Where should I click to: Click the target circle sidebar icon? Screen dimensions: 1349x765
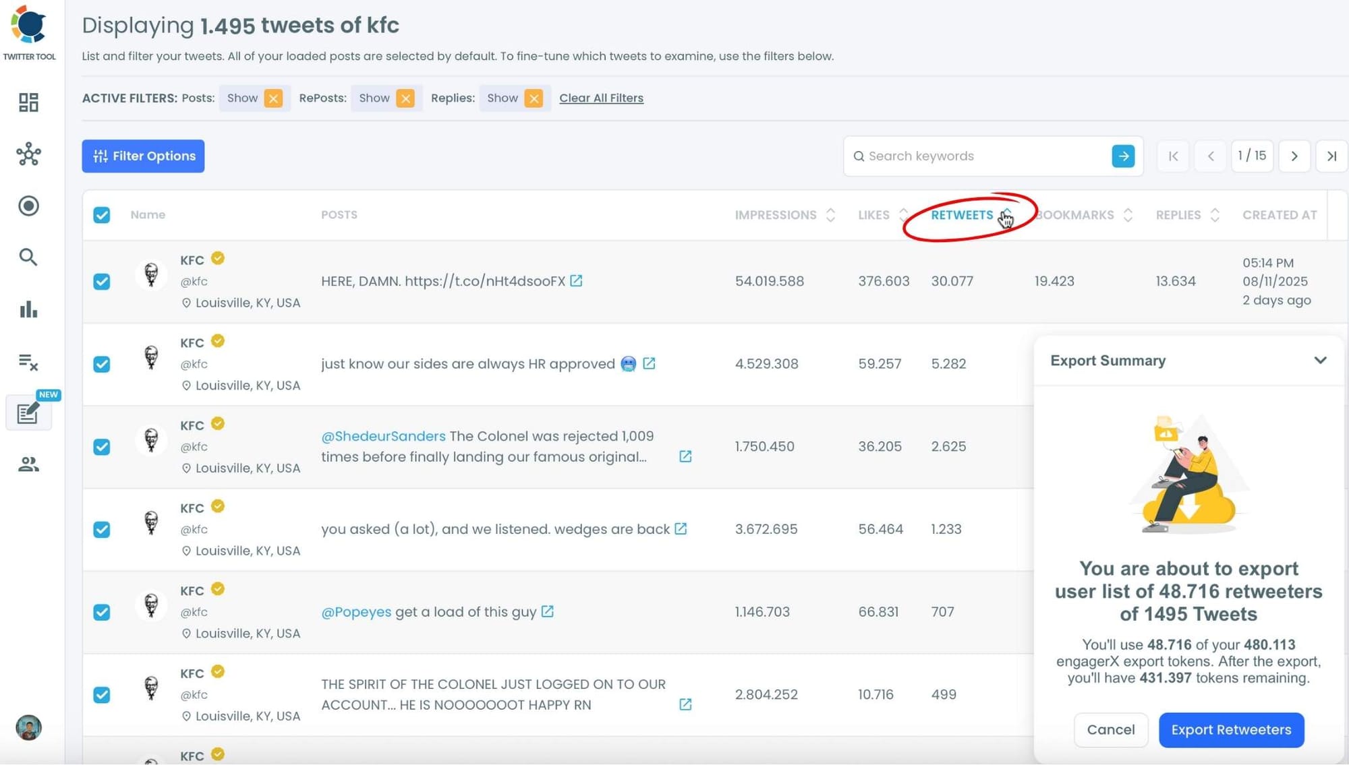[x=28, y=206]
